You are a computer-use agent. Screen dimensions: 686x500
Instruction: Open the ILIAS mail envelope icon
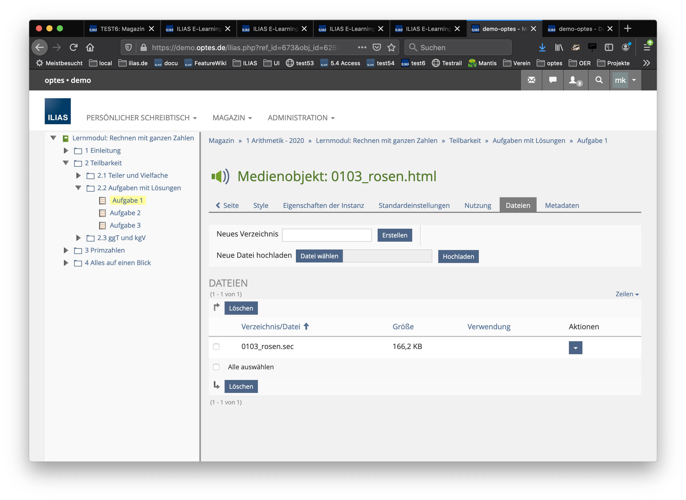coord(531,80)
